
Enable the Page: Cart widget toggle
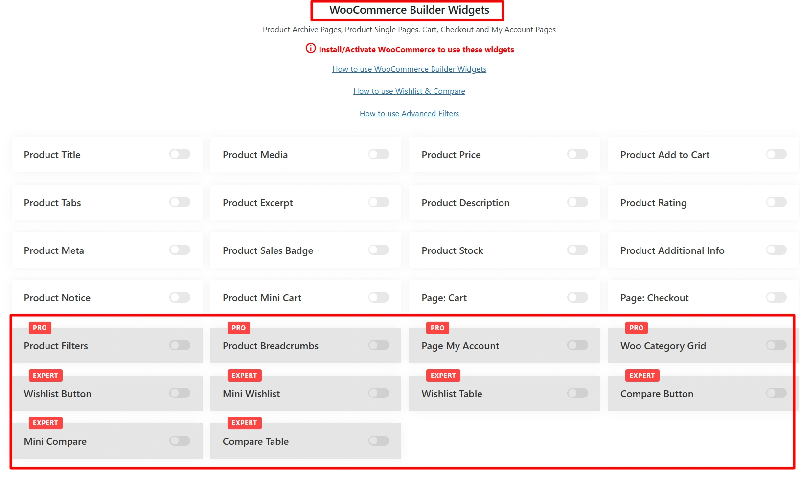point(577,297)
